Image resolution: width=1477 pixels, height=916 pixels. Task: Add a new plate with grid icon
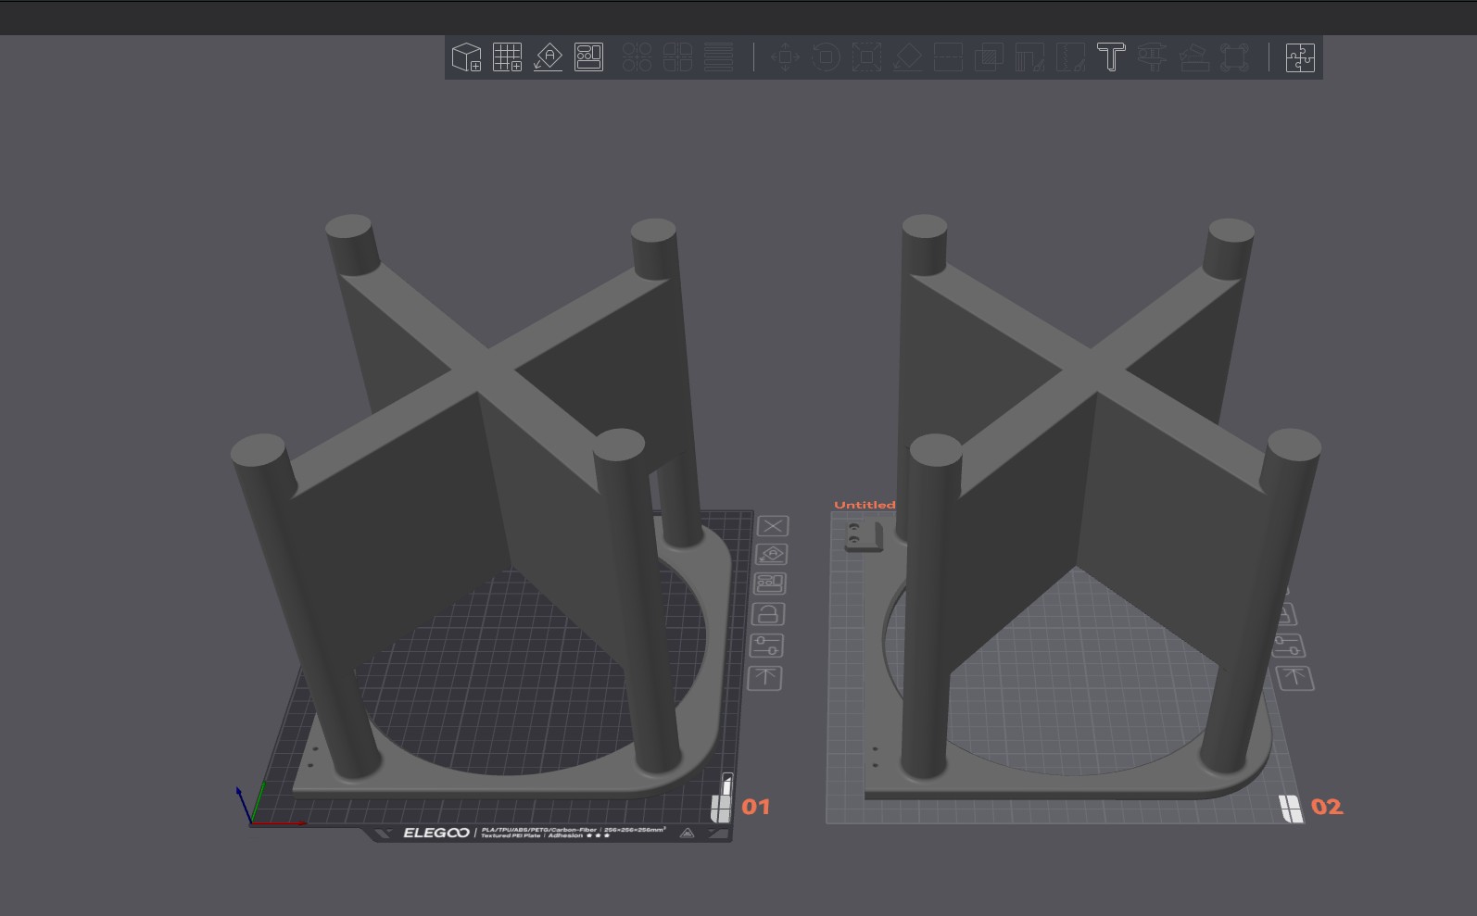(x=507, y=57)
